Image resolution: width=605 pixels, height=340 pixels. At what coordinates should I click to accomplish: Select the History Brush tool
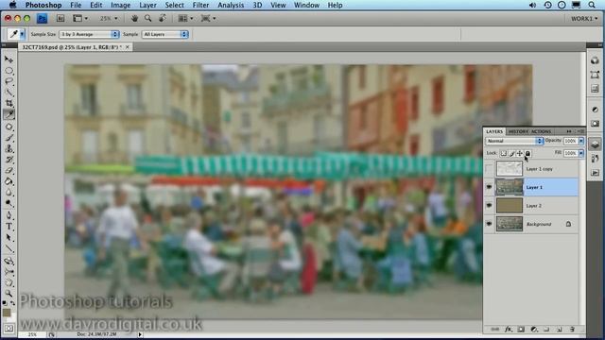[x=9, y=160]
